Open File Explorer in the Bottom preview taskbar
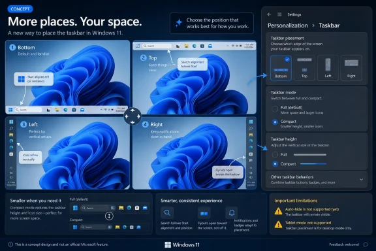 point(57,110)
